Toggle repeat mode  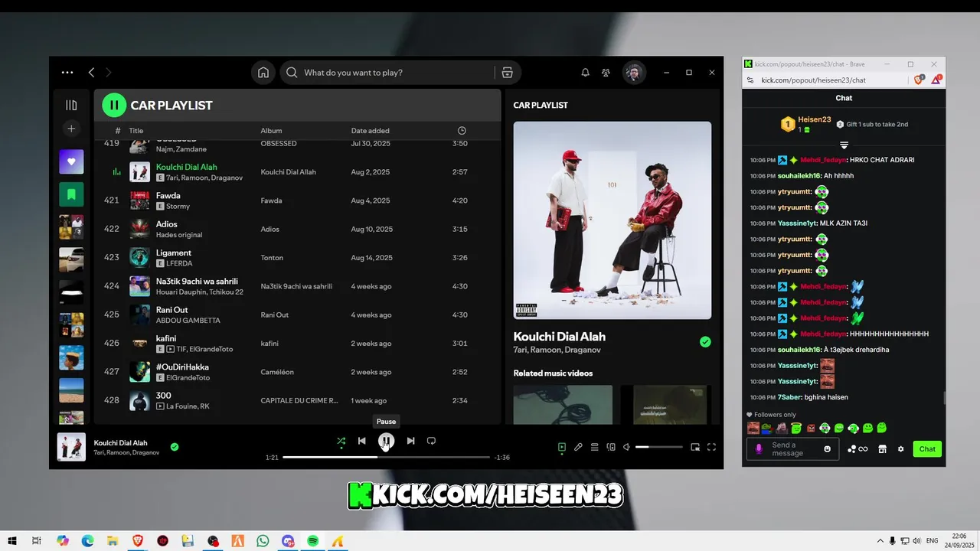pos(431,441)
